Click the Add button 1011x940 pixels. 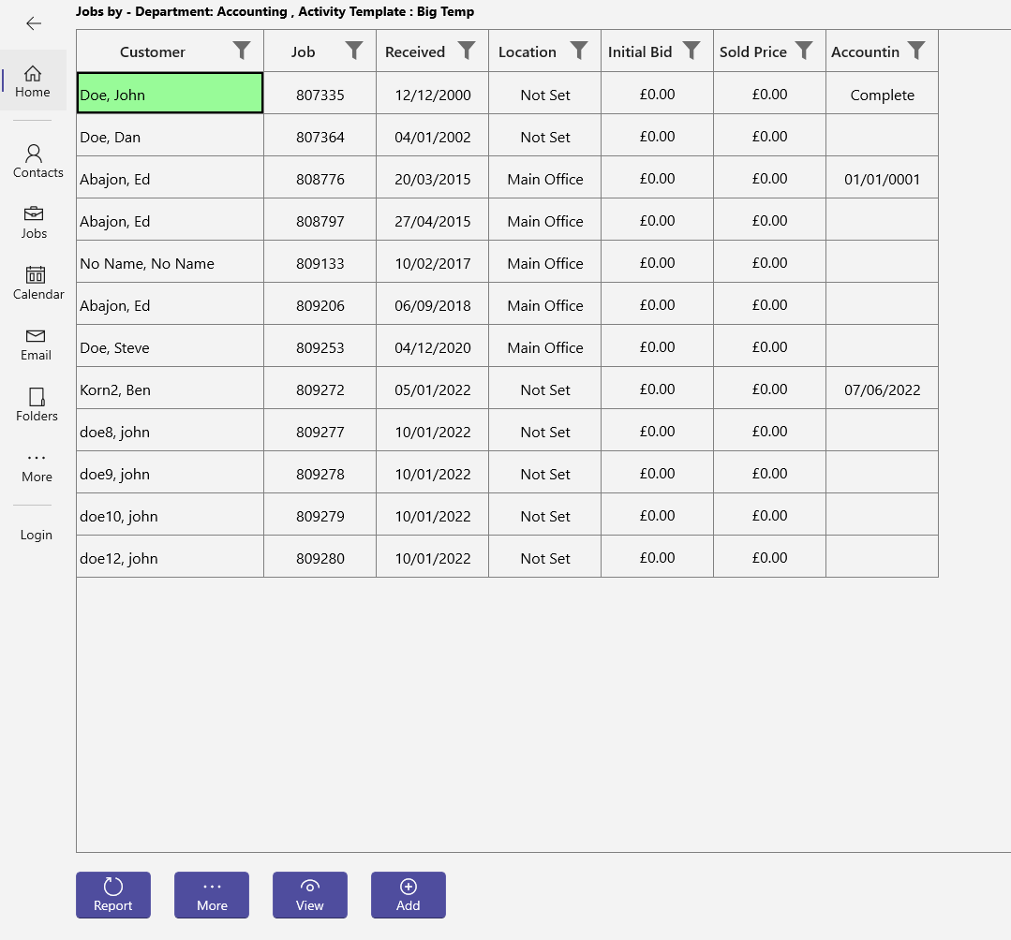click(409, 895)
